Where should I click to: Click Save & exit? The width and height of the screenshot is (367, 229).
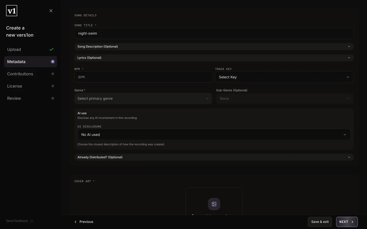pyautogui.click(x=320, y=222)
